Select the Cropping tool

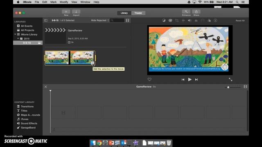click(177, 20)
